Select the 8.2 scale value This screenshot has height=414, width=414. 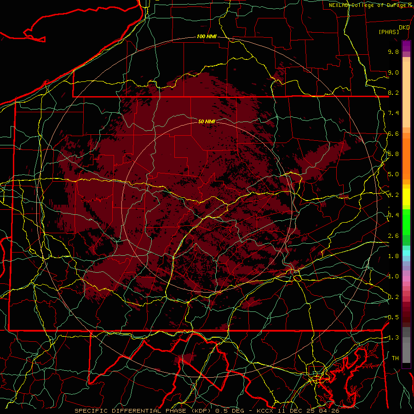point(393,92)
